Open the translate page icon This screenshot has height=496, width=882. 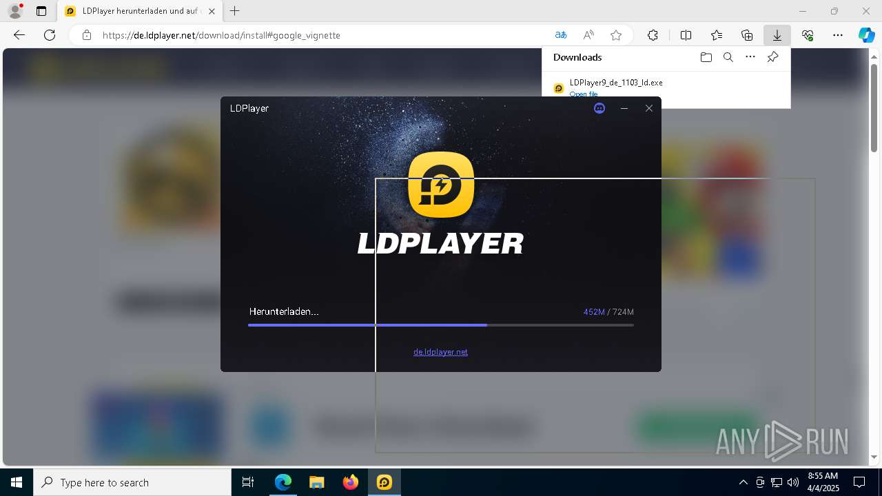561,35
